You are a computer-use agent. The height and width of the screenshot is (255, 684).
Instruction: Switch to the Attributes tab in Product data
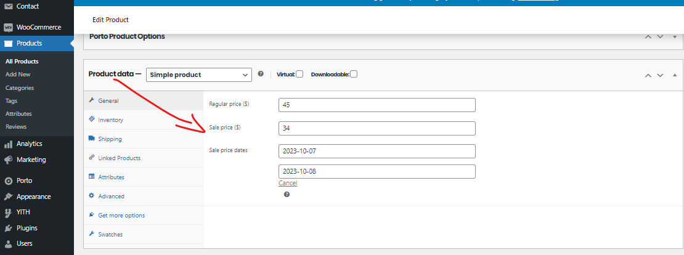tap(144, 177)
